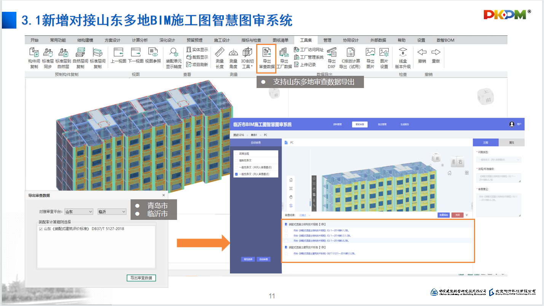Click the 线盒版本升级 icon
The height and width of the screenshot is (306, 544).
click(403, 58)
